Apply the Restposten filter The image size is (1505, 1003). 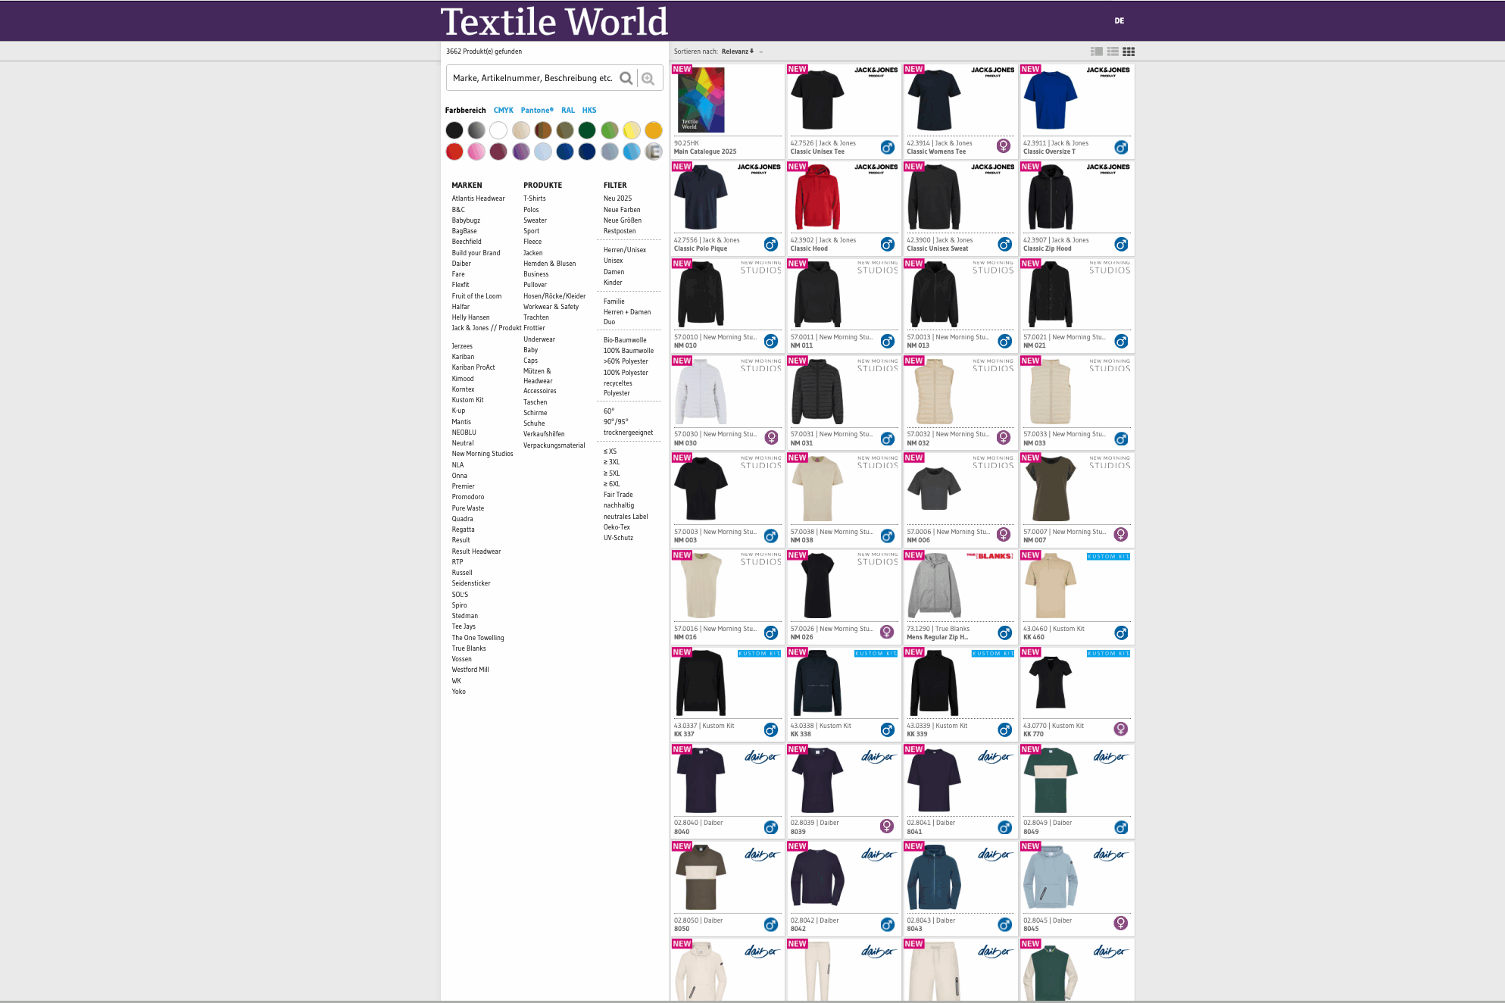point(620,231)
